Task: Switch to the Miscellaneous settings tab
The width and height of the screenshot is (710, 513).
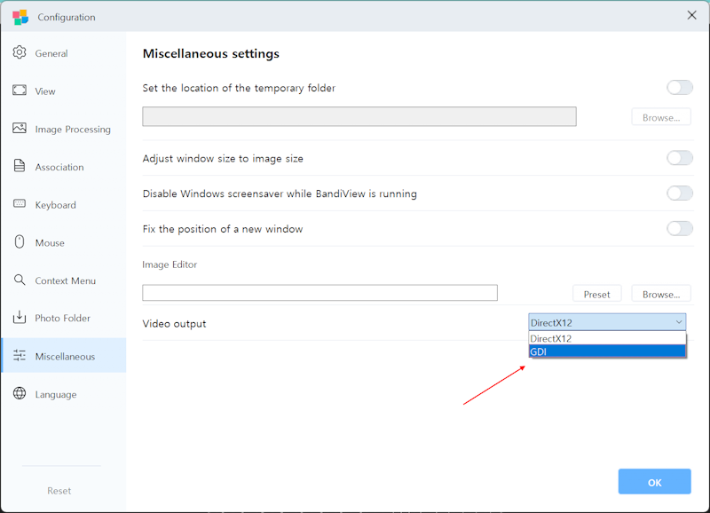Action: pyautogui.click(x=64, y=356)
